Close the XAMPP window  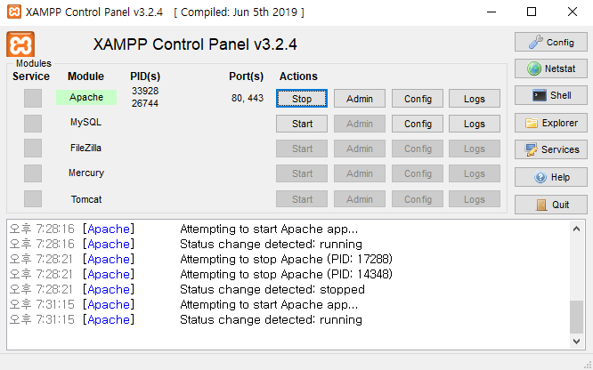point(573,12)
